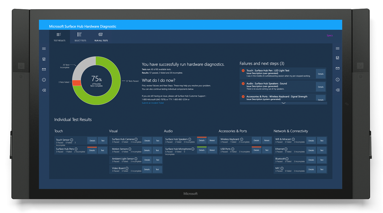This screenshot has width=383, height=213.
Task: Open Details for Touch Sensor
Action: click(92, 141)
